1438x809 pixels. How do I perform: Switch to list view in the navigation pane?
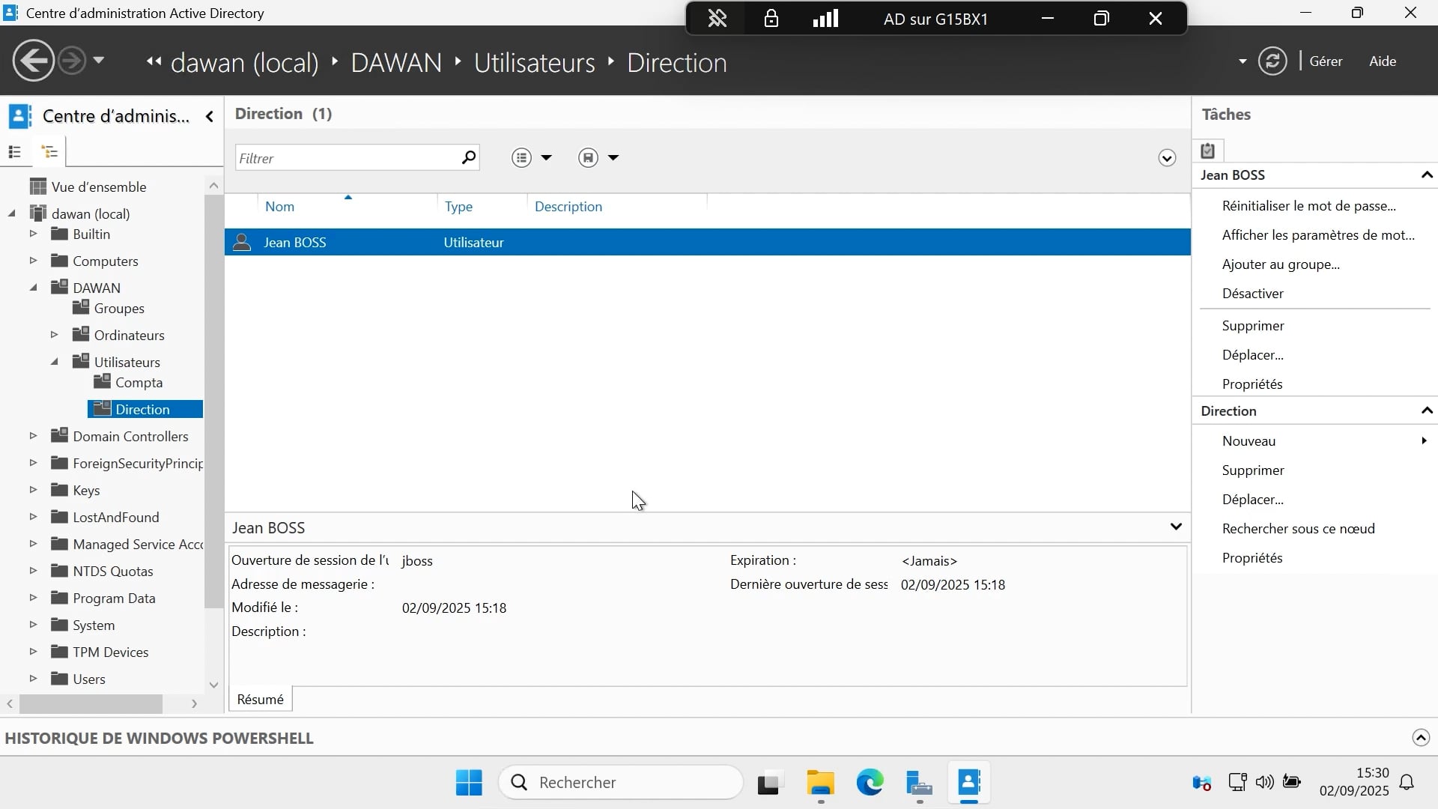pos(14,152)
